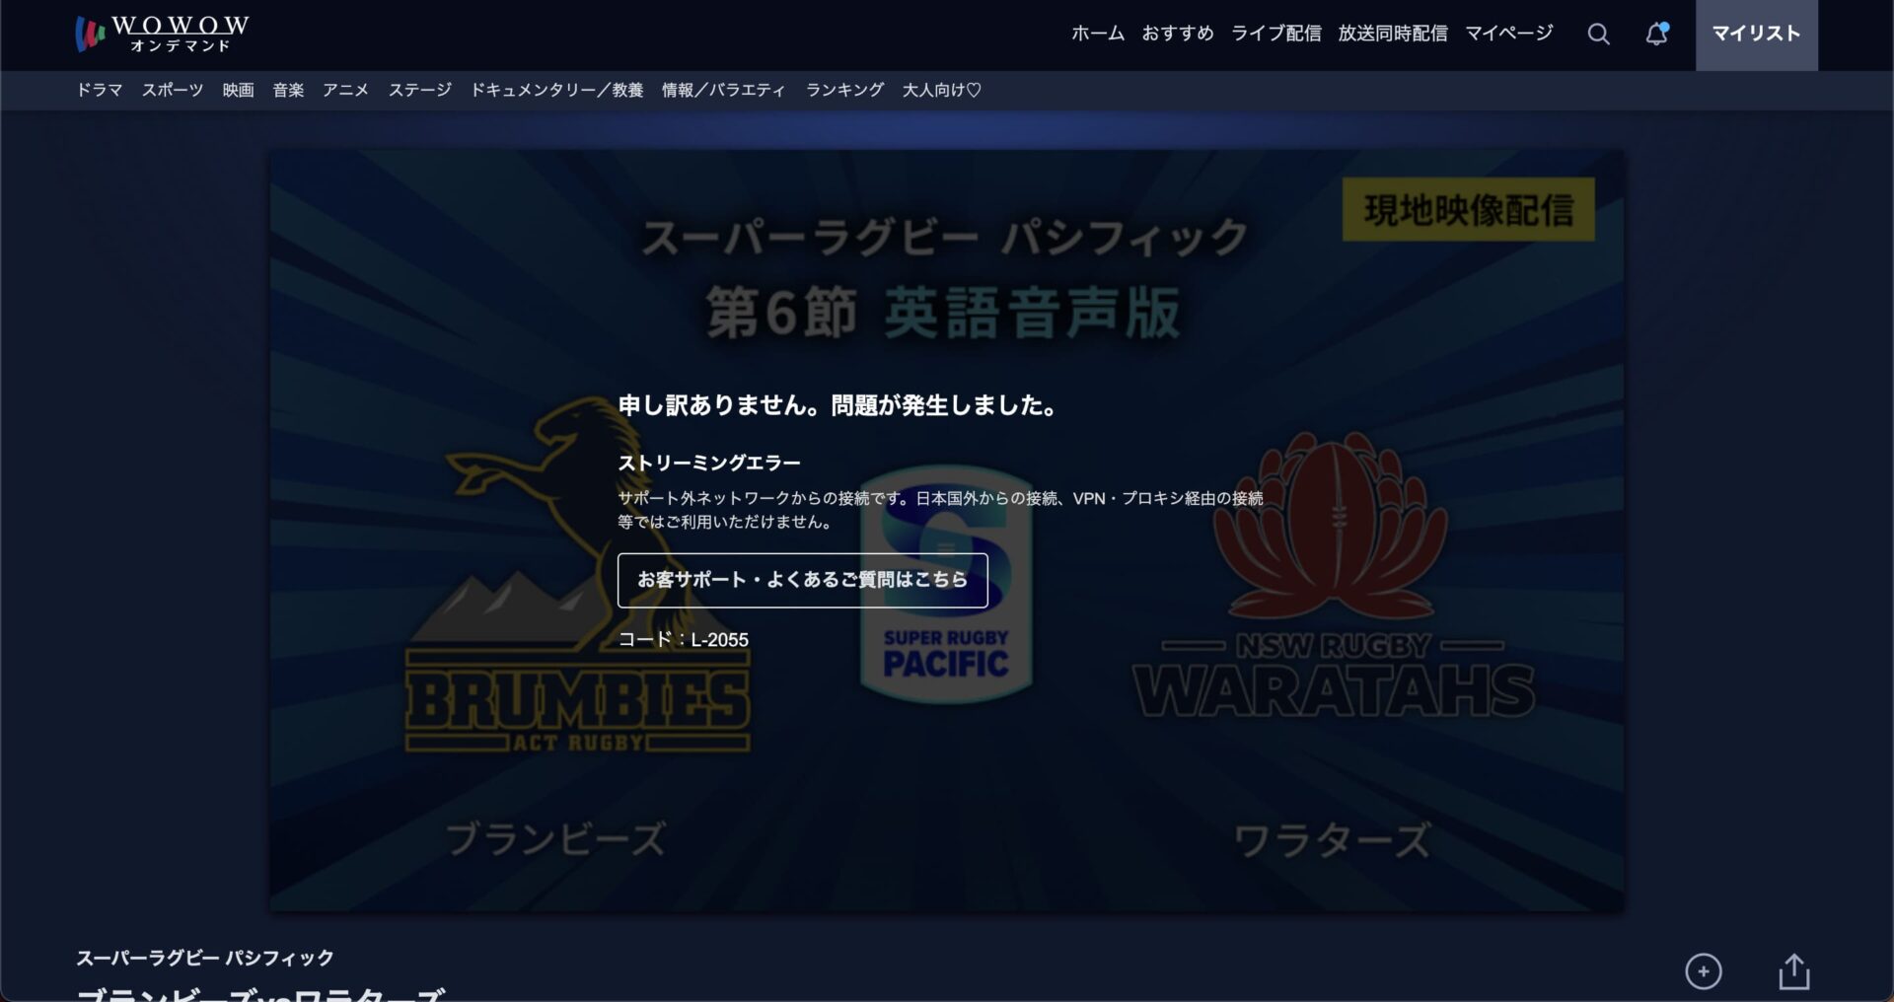
Task: Go to ライブ配信
Action: [1276, 33]
